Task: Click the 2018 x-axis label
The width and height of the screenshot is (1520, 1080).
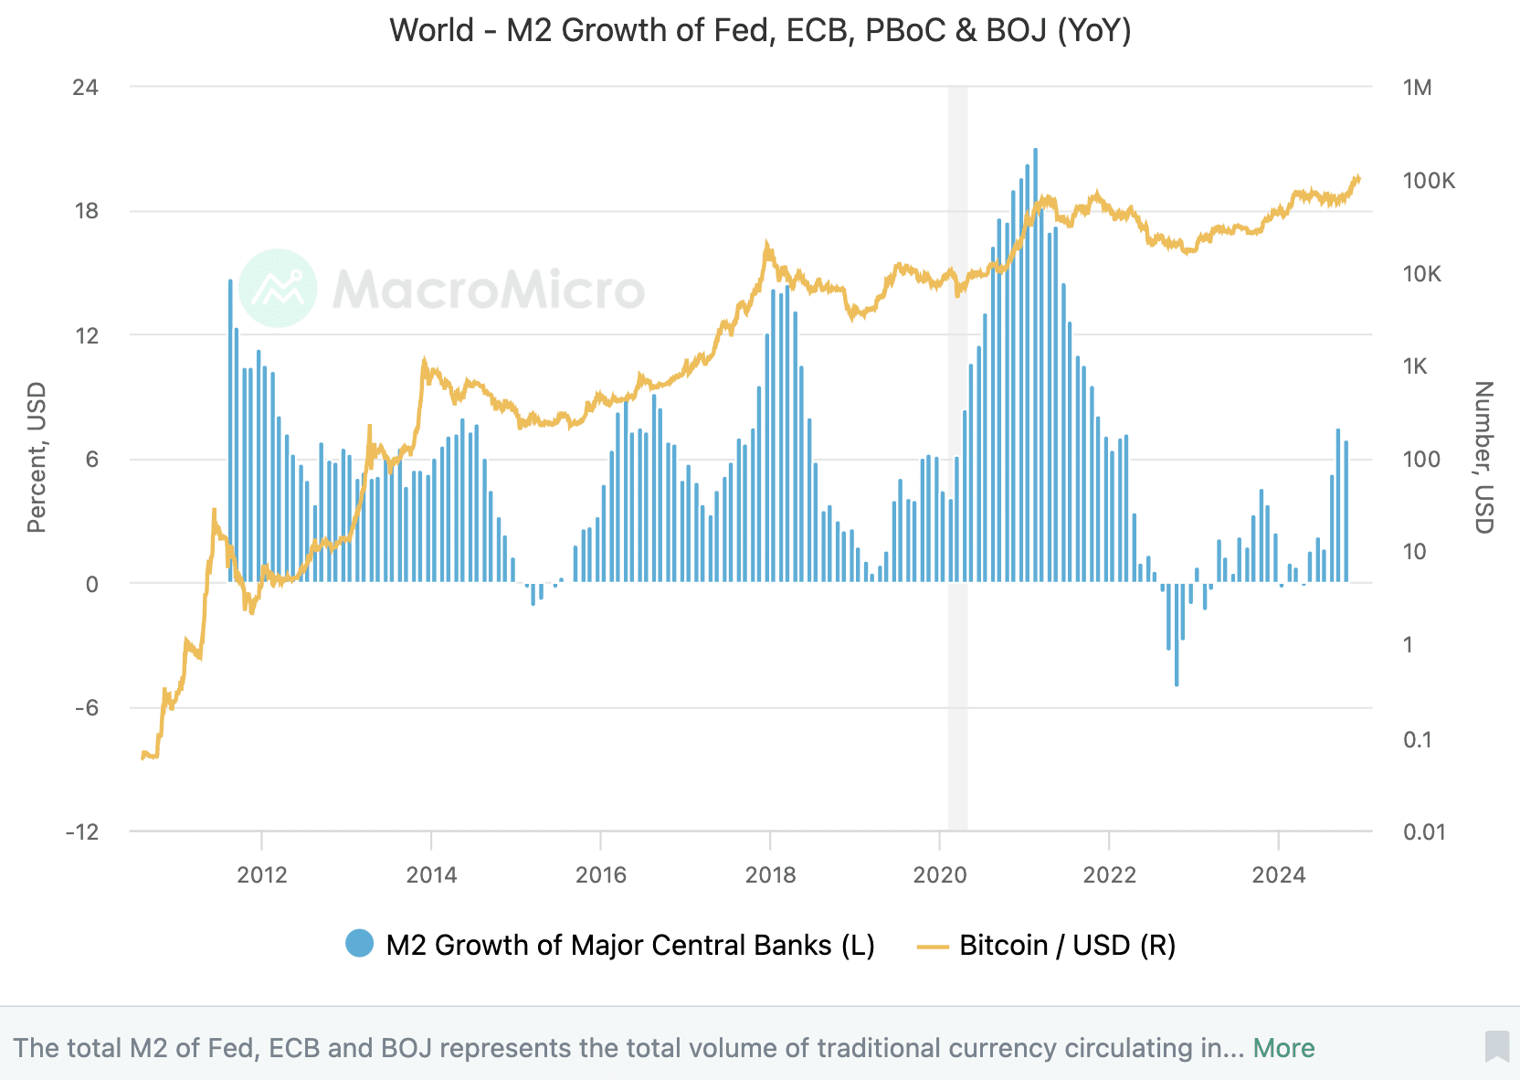Action: tap(770, 874)
